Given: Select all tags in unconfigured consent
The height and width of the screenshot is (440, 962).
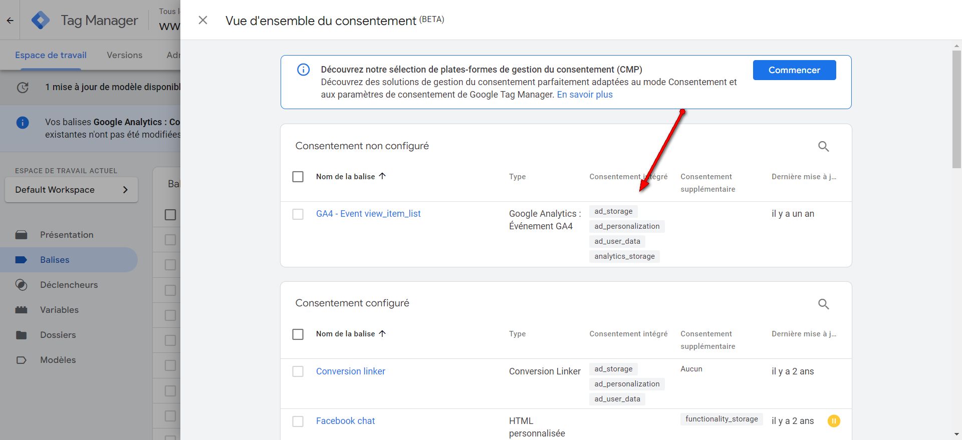Looking at the screenshot, I should pyautogui.click(x=298, y=177).
